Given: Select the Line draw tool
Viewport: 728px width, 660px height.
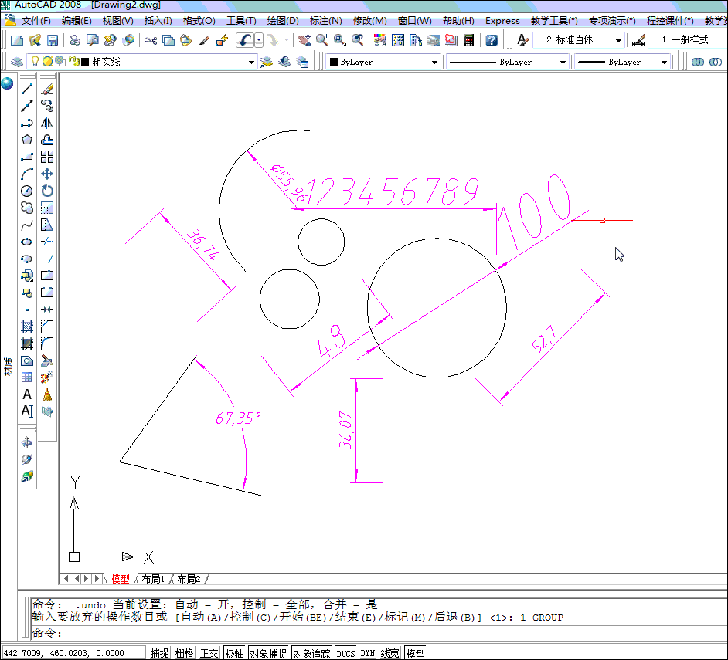Looking at the screenshot, I should pyautogui.click(x=27, y=89).
